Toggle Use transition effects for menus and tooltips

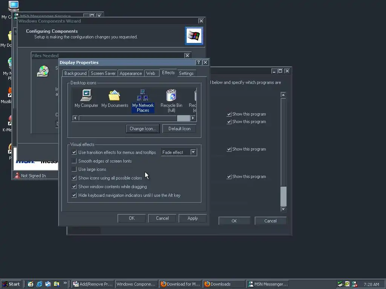(74, 152)
